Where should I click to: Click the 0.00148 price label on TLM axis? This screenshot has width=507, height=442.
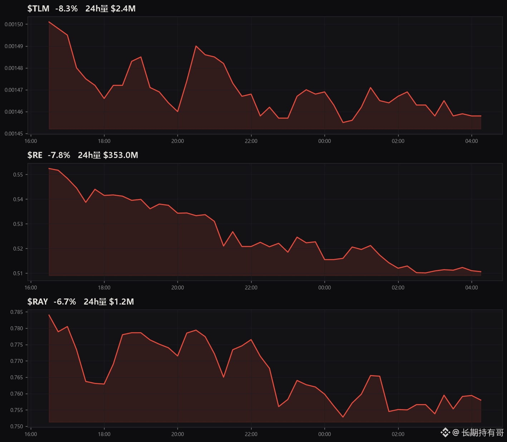coord(14,68)
